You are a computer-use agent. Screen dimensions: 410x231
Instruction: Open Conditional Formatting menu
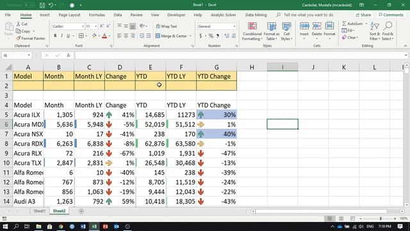pos(252,31)
